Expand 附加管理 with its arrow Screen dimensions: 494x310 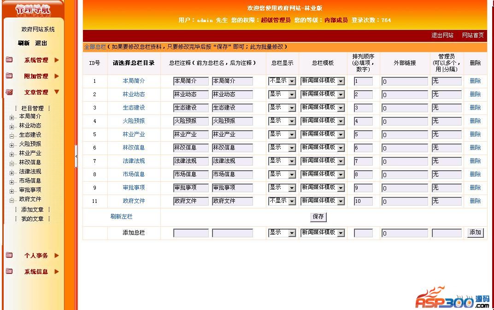click(57, 76)
